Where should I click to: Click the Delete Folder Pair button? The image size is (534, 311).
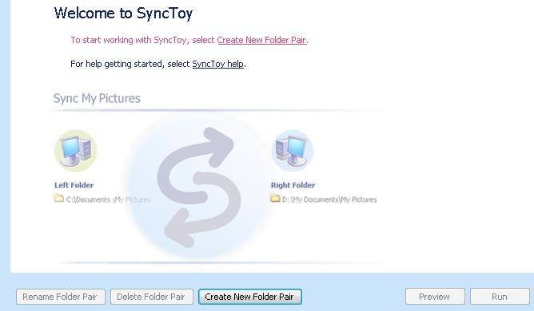(152, 297)
